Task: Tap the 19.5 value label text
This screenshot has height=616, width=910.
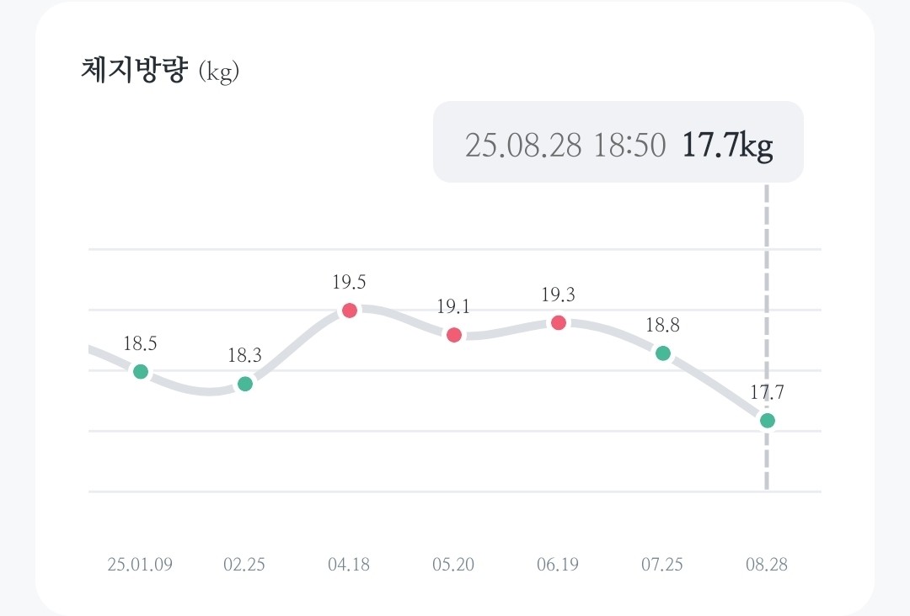Action: pyautogui.click(x=350, y=283)
